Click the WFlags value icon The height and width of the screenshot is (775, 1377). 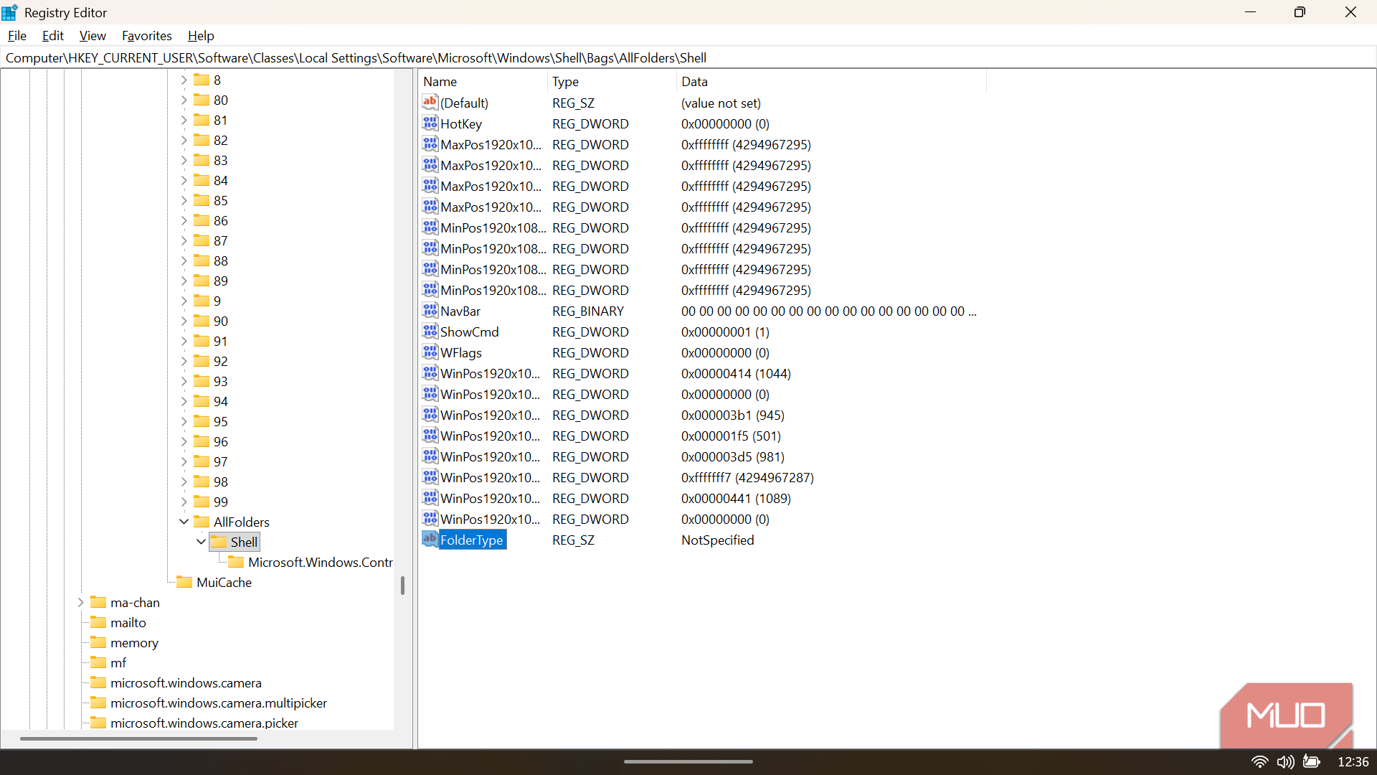[430, 352]
